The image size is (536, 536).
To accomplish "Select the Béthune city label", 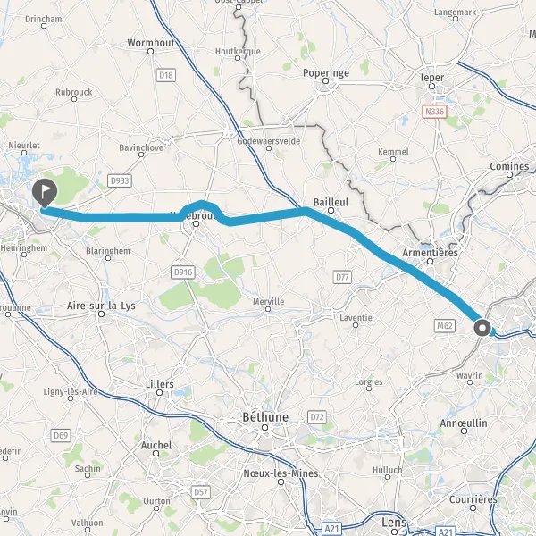I will 265,417.
